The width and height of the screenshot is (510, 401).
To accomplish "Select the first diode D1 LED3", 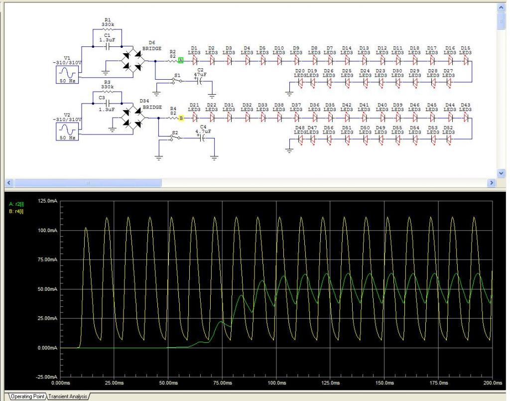I will click(x=195, y=61).
